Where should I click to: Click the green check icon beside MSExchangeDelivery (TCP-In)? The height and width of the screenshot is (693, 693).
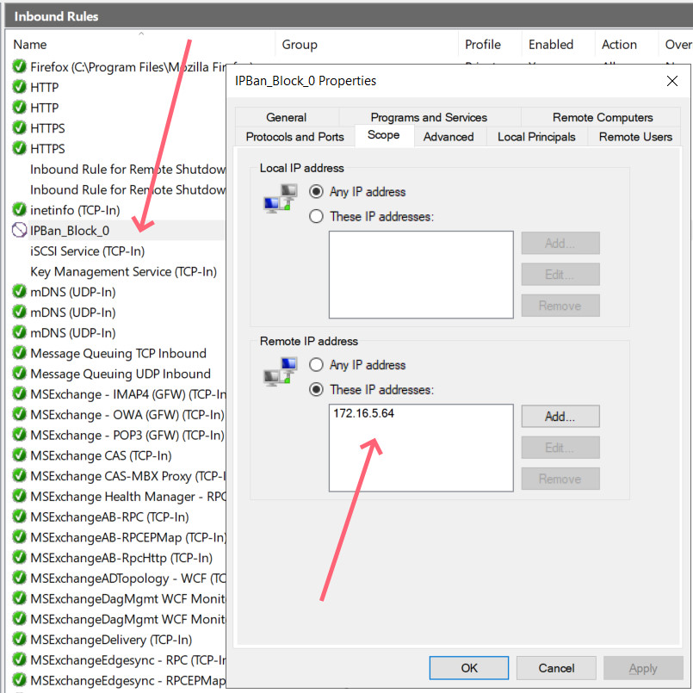click(x=20, y=640)
